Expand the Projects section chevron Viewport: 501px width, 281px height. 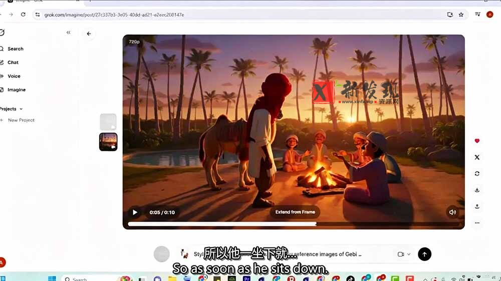click(x=22, y=109)
